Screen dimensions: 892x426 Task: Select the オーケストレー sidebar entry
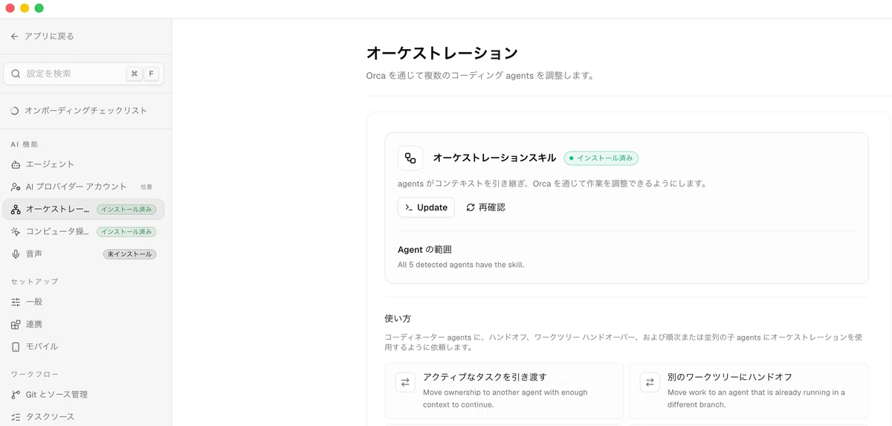point(83,210)
